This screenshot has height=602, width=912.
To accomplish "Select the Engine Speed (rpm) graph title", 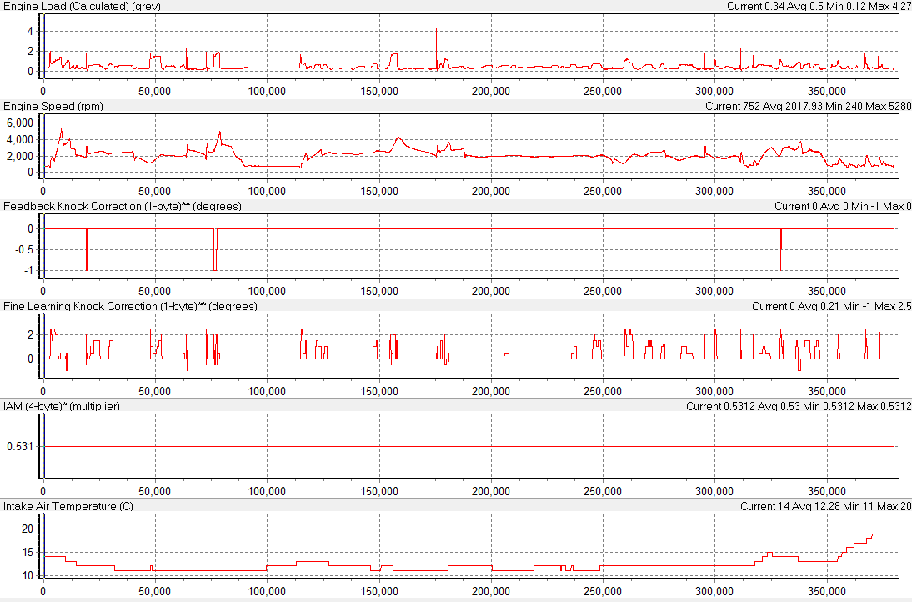I will [x=53, y=106].
